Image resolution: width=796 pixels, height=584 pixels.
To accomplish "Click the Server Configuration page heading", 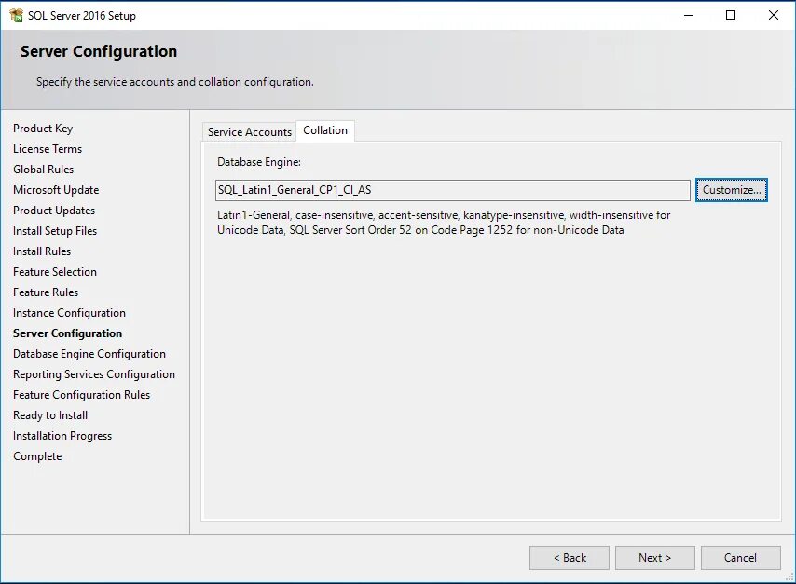I will click(99, 51).
